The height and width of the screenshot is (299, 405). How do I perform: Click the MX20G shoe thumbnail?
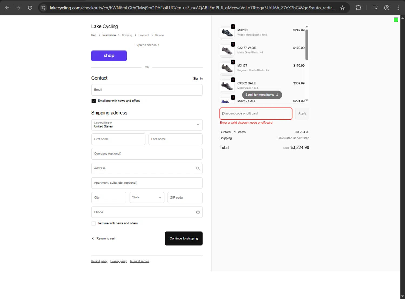[227, 33]
